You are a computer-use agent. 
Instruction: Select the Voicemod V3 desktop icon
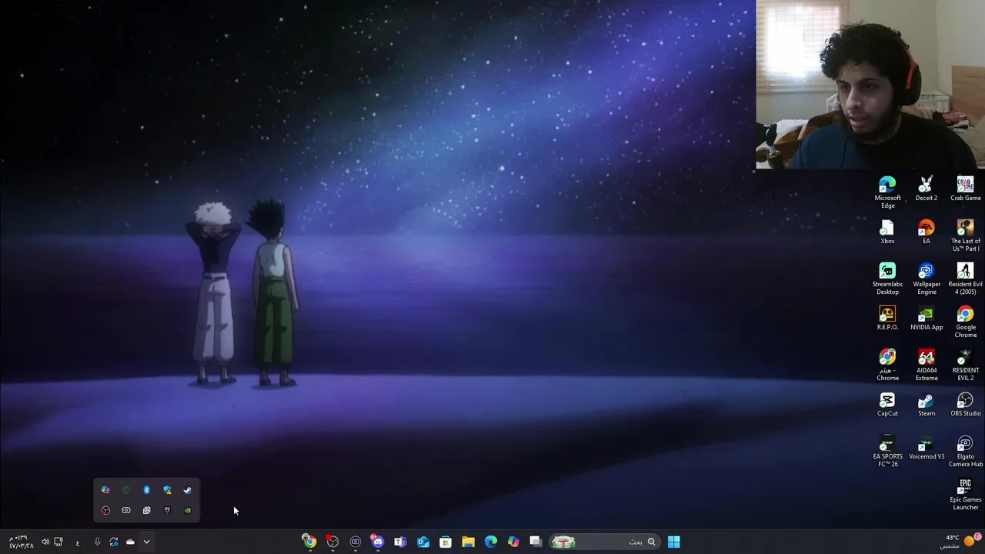[927, 447]
